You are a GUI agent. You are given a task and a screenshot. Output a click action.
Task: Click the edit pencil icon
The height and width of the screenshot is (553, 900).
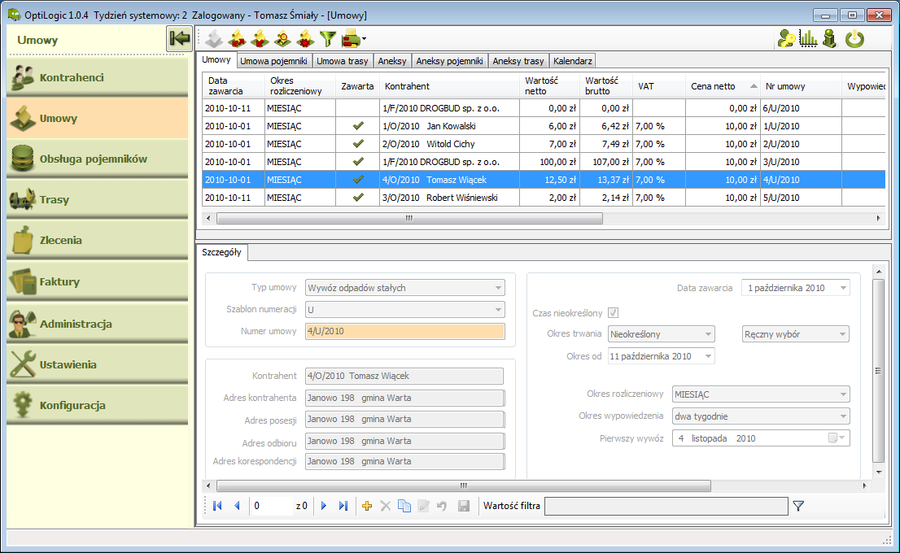(424, 505)
